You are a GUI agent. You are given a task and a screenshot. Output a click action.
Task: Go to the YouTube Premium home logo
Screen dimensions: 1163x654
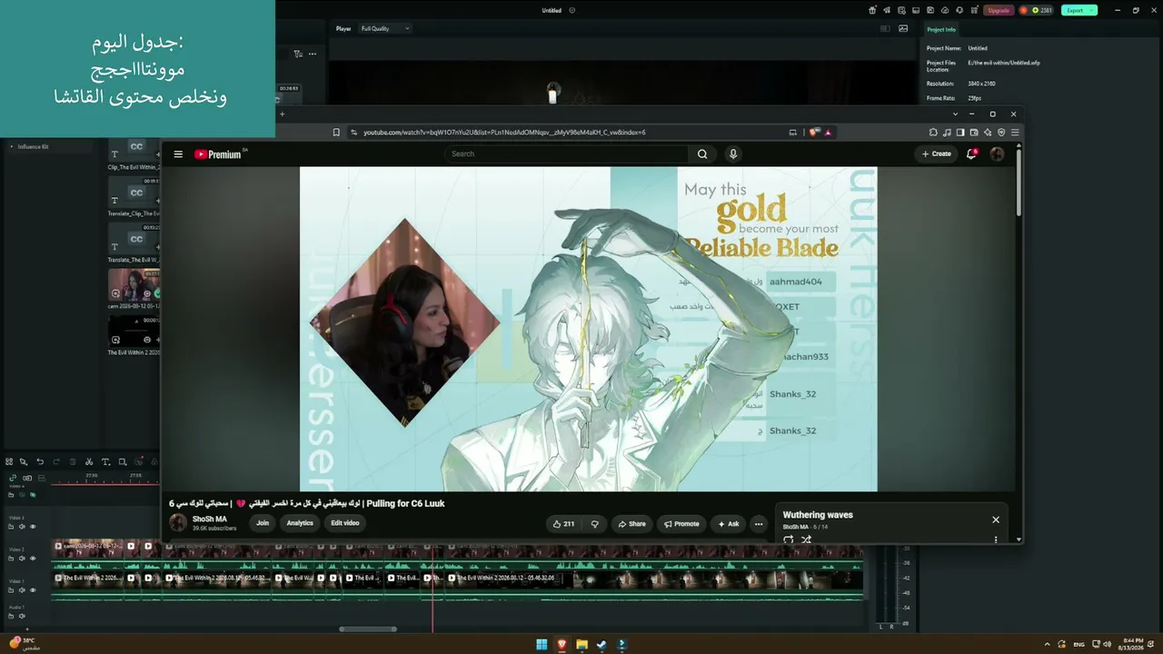219,154
